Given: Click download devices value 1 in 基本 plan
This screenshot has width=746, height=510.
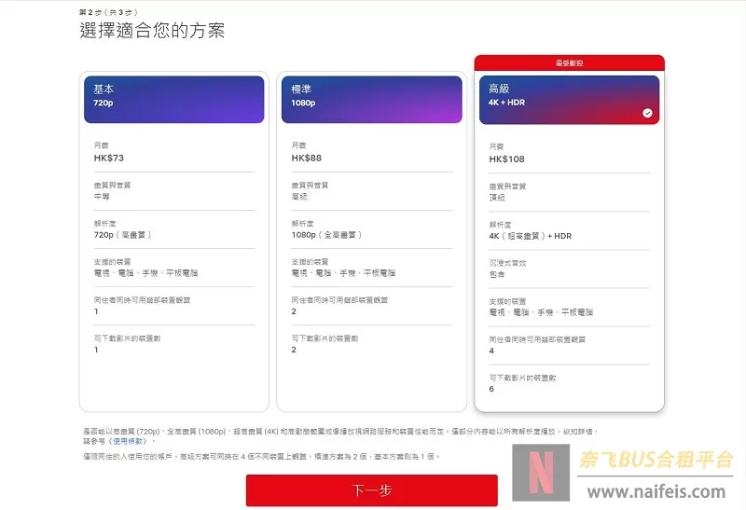Looking at the screenshot, I should [96, 350].
